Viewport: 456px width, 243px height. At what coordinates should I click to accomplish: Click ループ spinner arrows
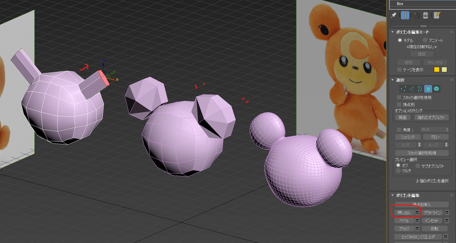coord(446,145)
